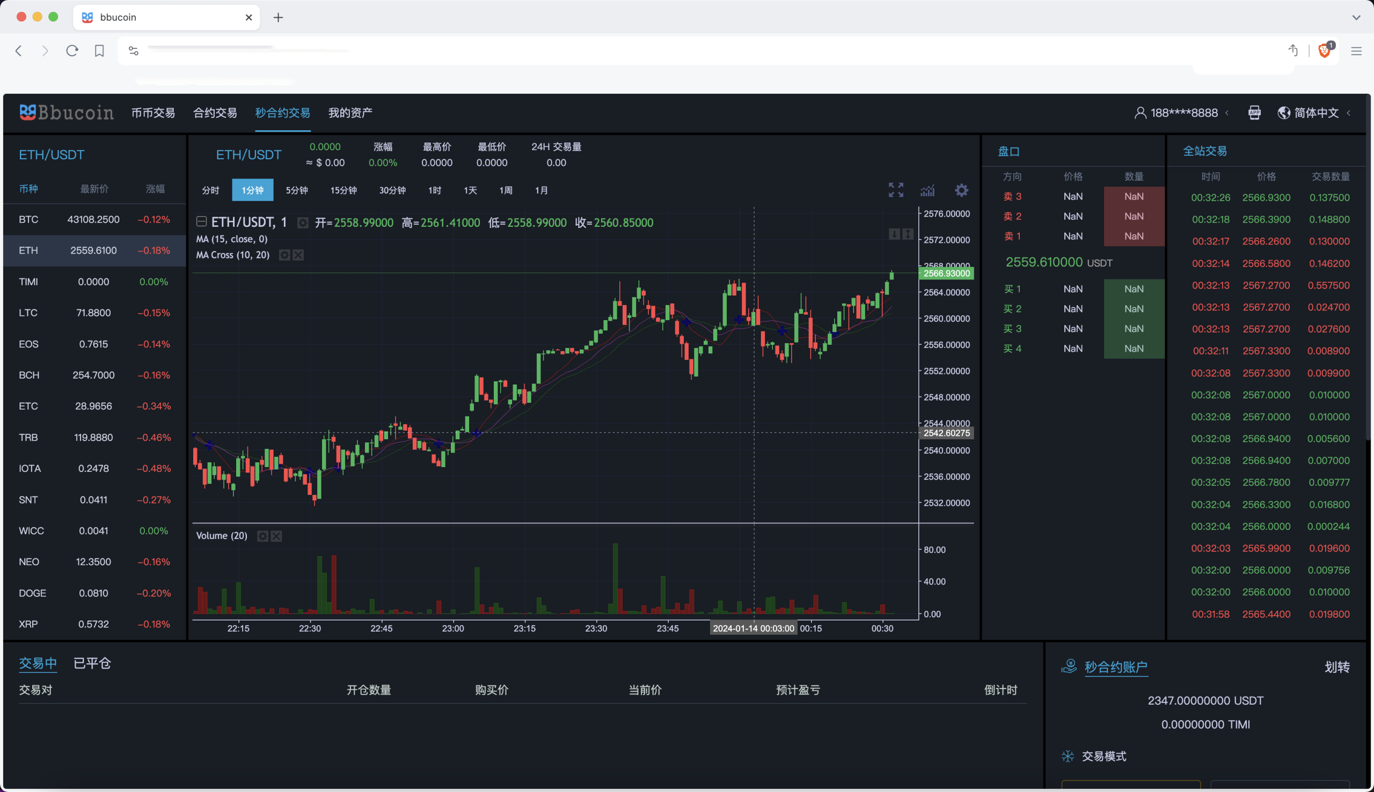Open ETH/USDT series settings gear
This screenshot has height=792, width=1374.
303,223
